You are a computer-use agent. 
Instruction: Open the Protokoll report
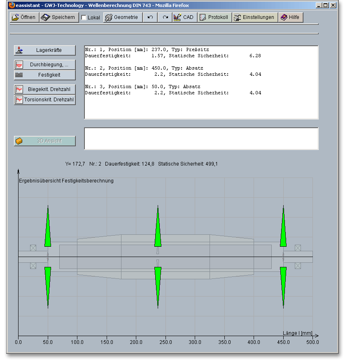click(x=214, y=17)
